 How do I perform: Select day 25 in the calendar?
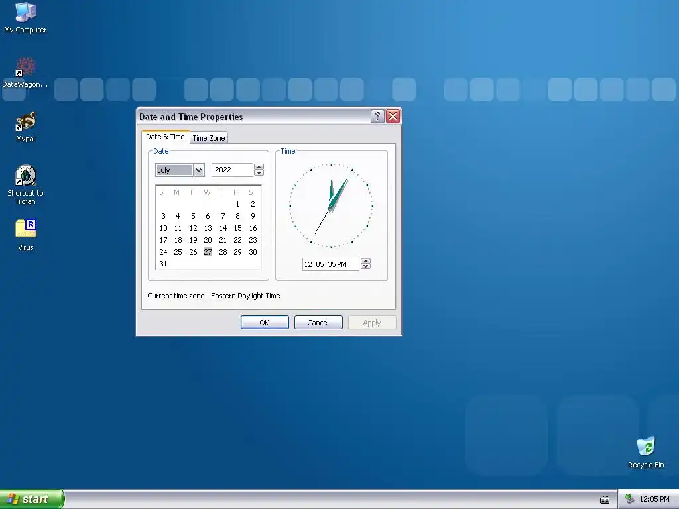click(178, 252)
